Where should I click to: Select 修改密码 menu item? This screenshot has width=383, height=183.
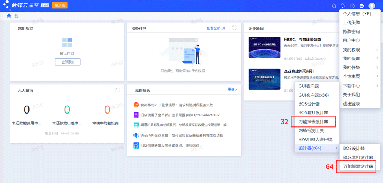pyautogui.click(x=360, y=32)
